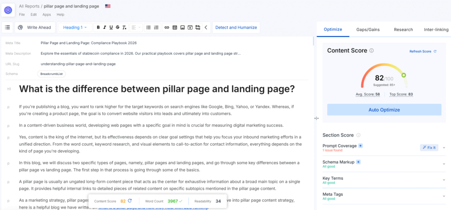Expand the Key Terms section
This screenshot has width=451, height=210.
pos(444,180)
